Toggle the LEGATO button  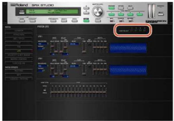point(64,21)
